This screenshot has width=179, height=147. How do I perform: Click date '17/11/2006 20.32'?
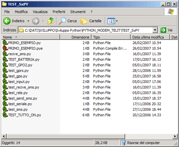(147, 104)
